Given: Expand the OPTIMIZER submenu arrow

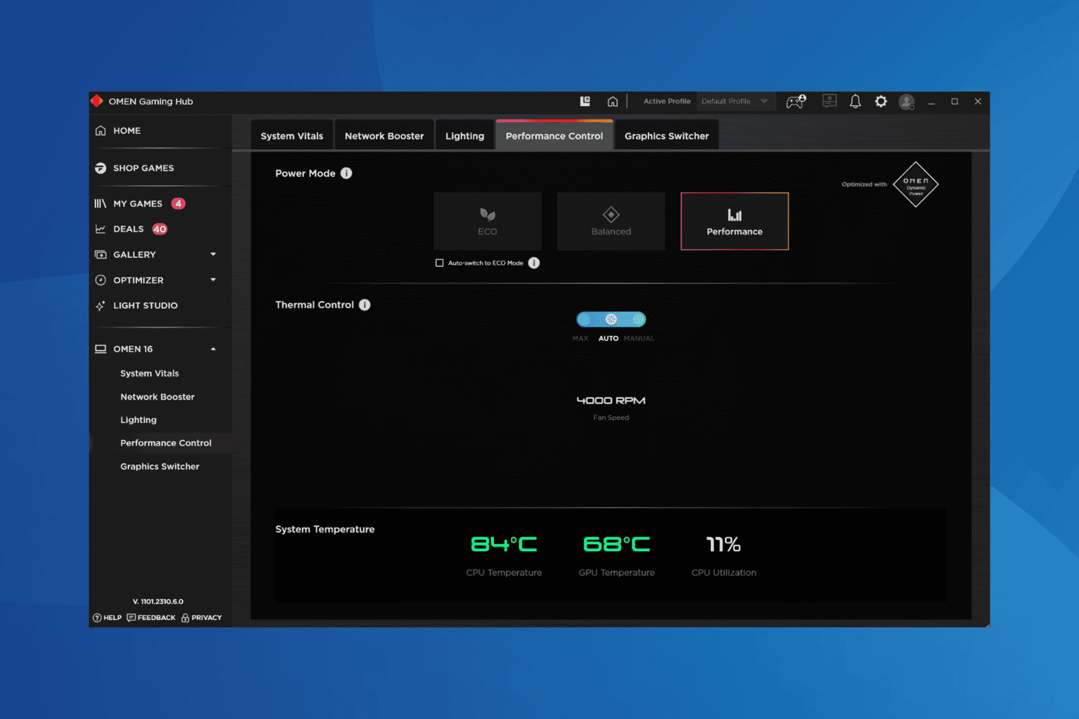Looking at the screenshot, I should pos(213,279).
